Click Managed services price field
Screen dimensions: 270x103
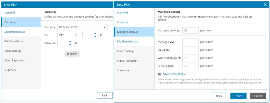[x=190, y=30]
